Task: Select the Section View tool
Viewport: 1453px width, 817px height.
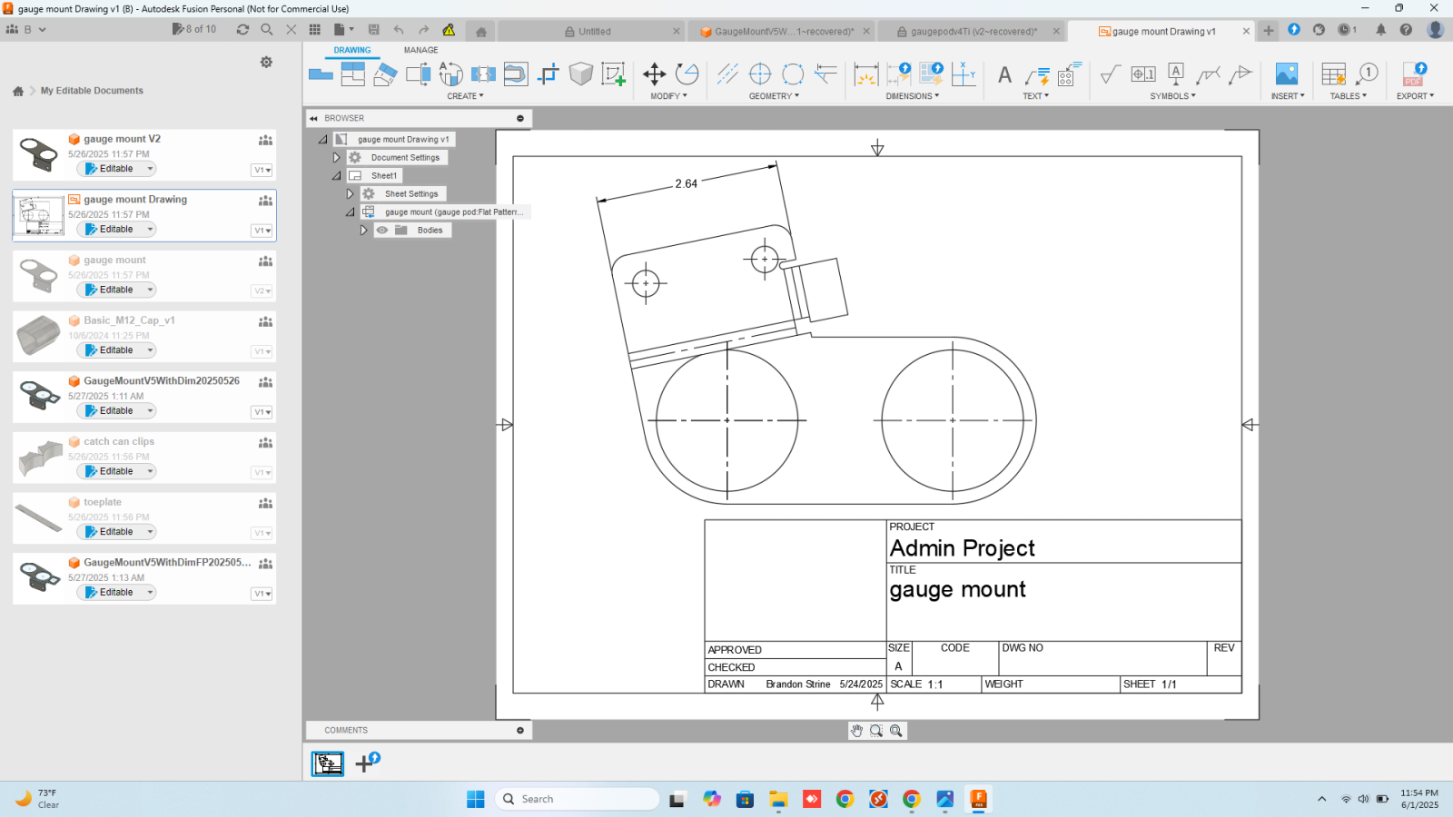Action: (385, 74)
